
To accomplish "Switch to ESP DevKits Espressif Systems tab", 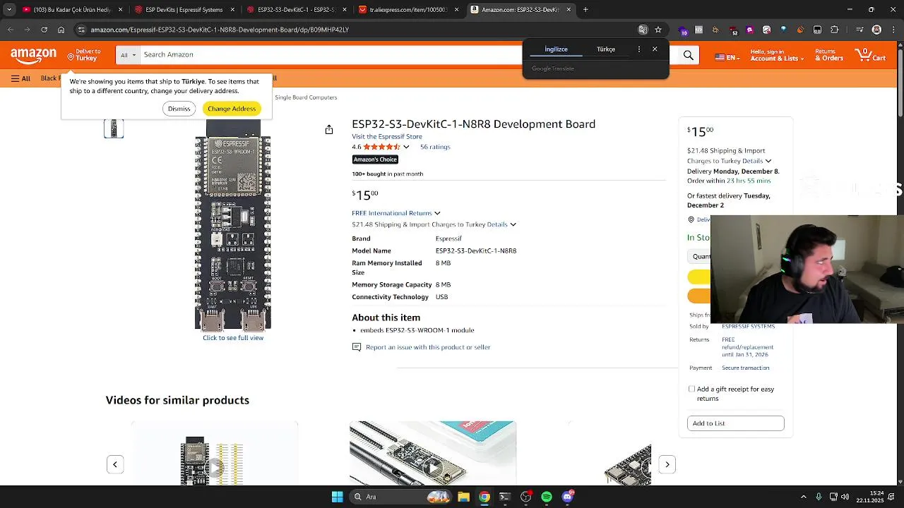I will point(184,10).
